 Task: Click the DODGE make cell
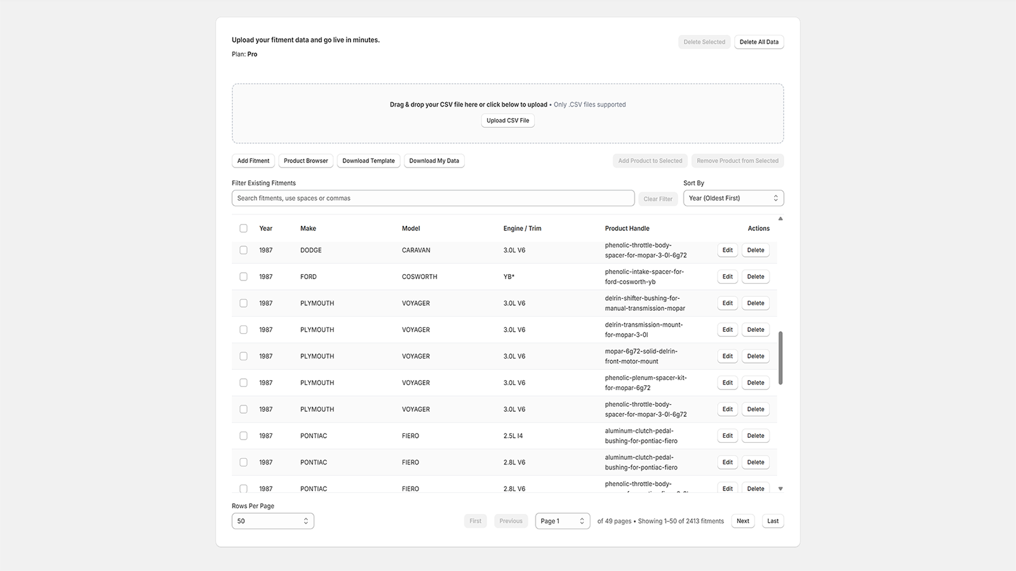[x=311, y=250]
